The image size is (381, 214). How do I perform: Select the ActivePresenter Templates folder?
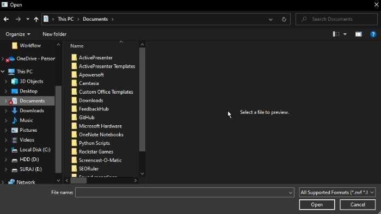(107, 66)
